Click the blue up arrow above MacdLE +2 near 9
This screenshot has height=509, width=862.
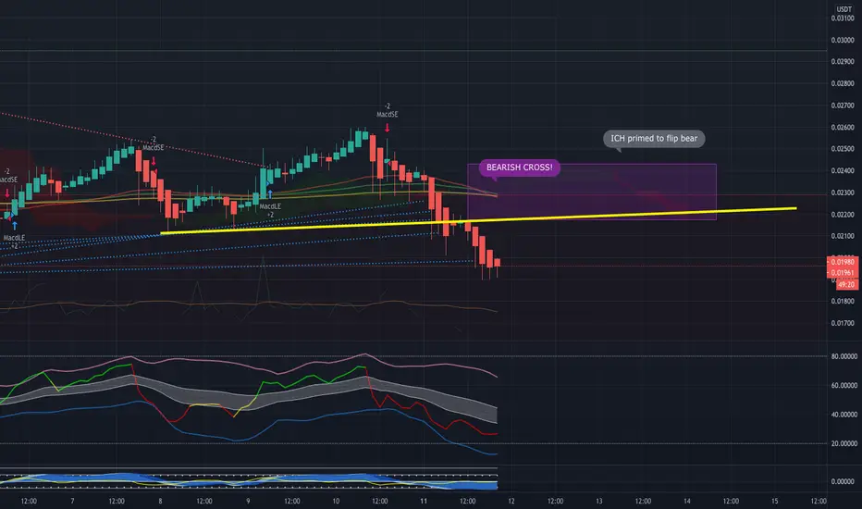coord(270,194)
